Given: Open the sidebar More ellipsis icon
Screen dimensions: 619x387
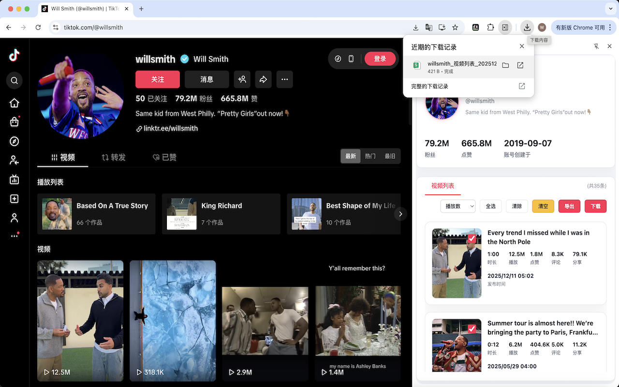Looking at the screenshot, I should tap(15, 236).
